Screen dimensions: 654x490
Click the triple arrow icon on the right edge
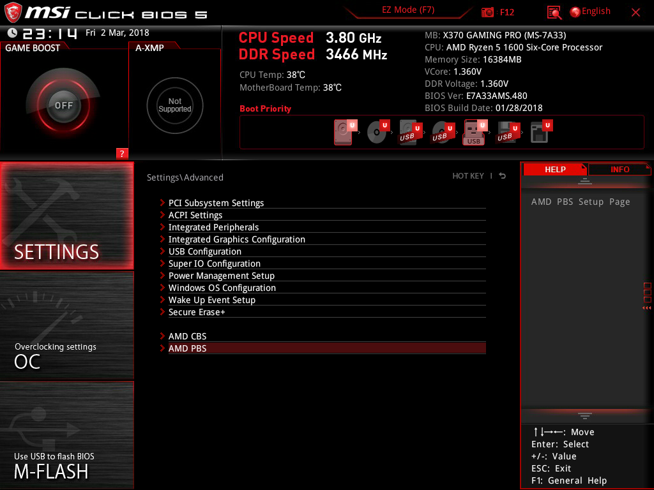coord(646,308)
